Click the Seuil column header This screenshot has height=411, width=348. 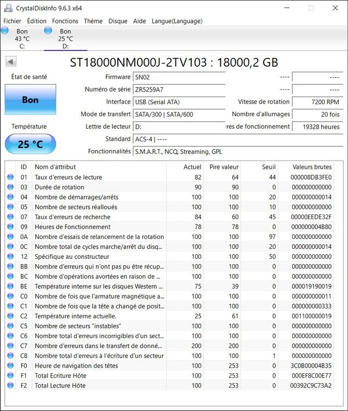point(260,167)
